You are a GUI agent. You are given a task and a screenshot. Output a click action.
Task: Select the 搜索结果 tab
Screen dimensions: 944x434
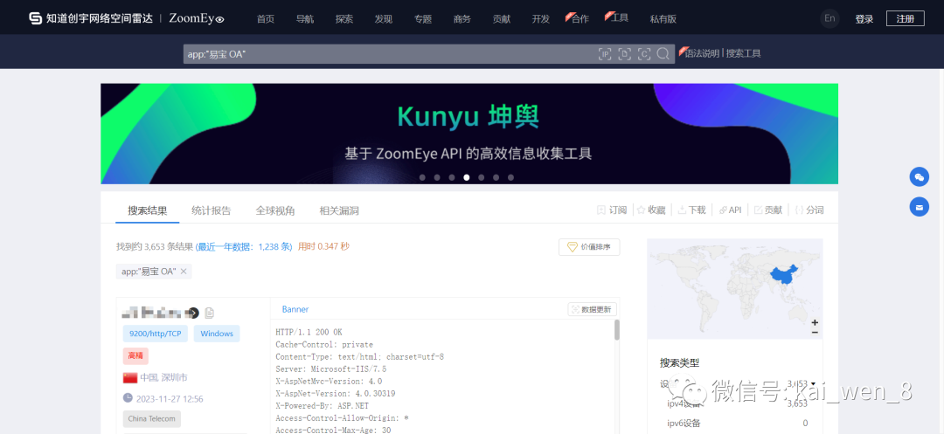coord(148,210)
